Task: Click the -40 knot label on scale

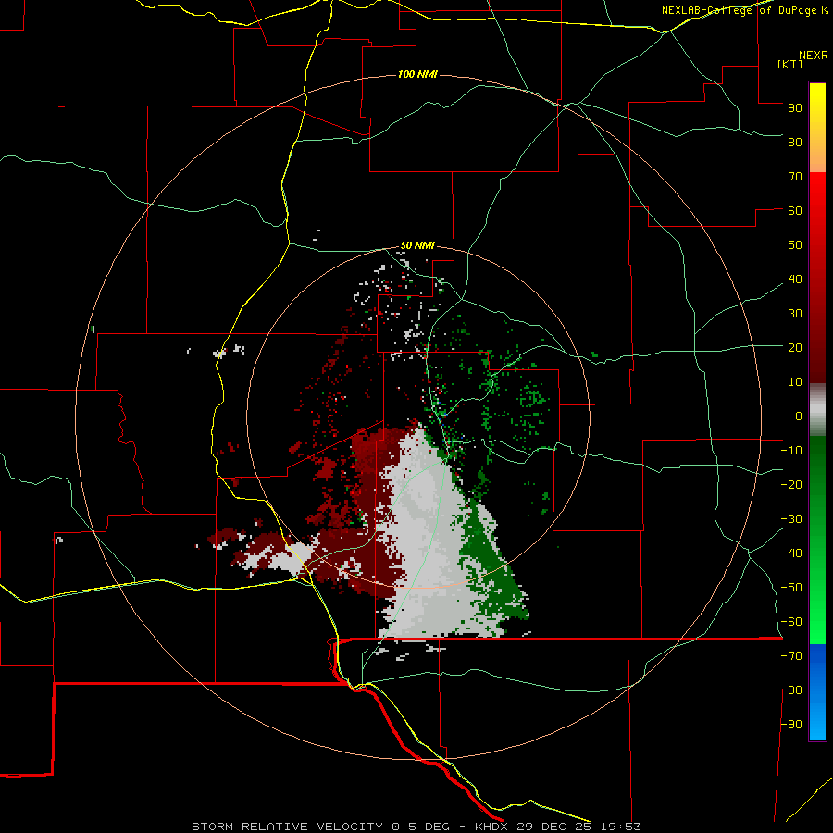Action: pyautogui.click(x=791, y=553)
